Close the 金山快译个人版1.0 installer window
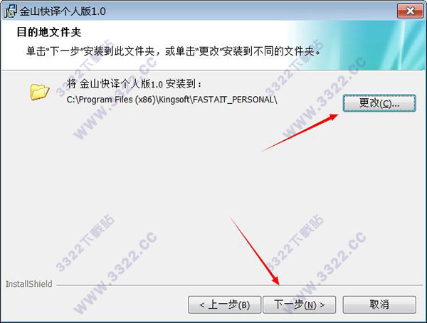This screenshot has width=427, height=323. 410,11
